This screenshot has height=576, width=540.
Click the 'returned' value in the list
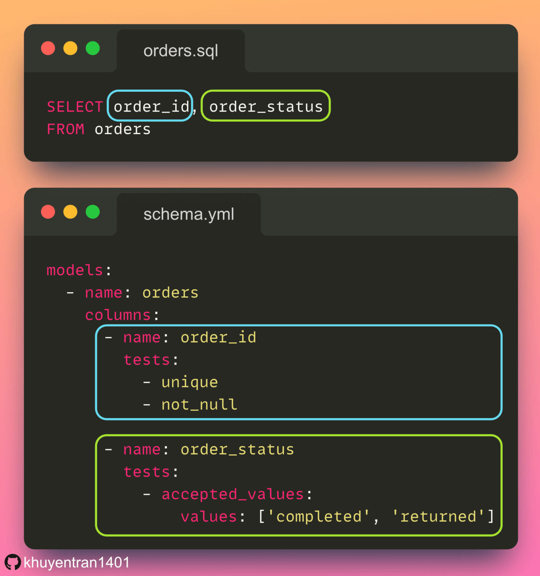point(439,517)
